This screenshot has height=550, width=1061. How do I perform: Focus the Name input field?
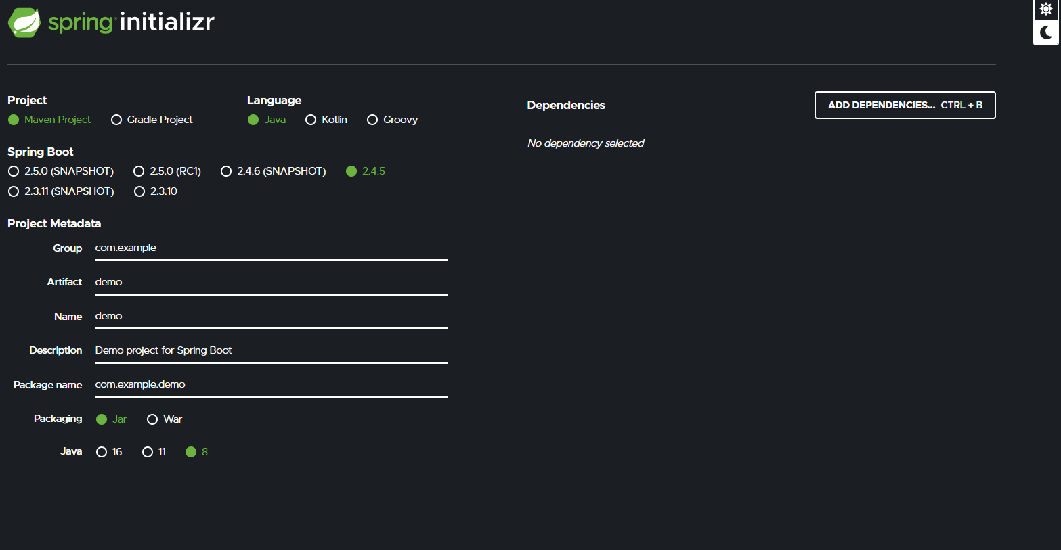click(x=272, y=317)
